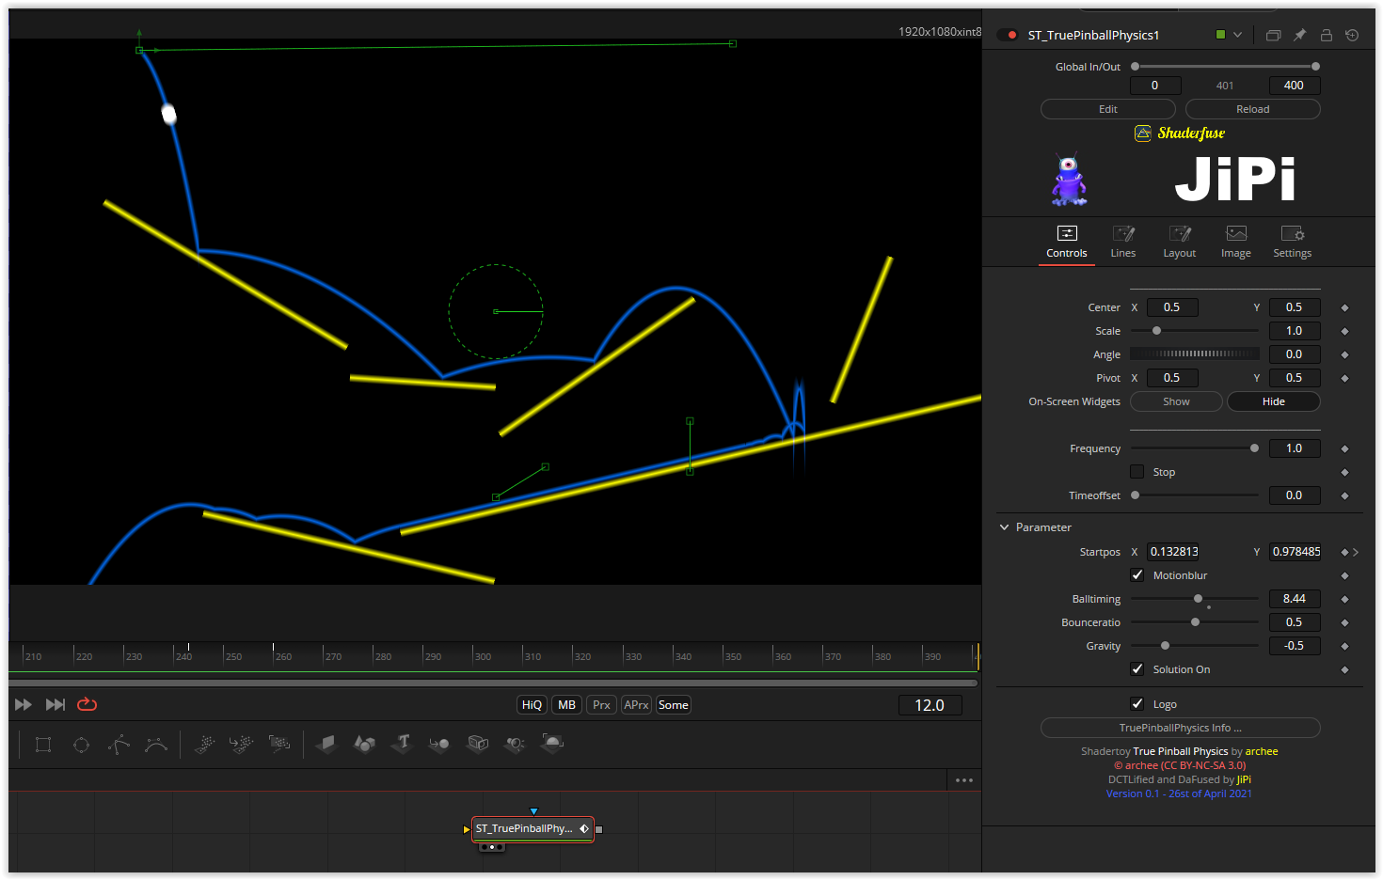Select the BSpline mask tool
Image resolution: width=1383 pixels, height=880 pixels.
(x=156, y=745)
